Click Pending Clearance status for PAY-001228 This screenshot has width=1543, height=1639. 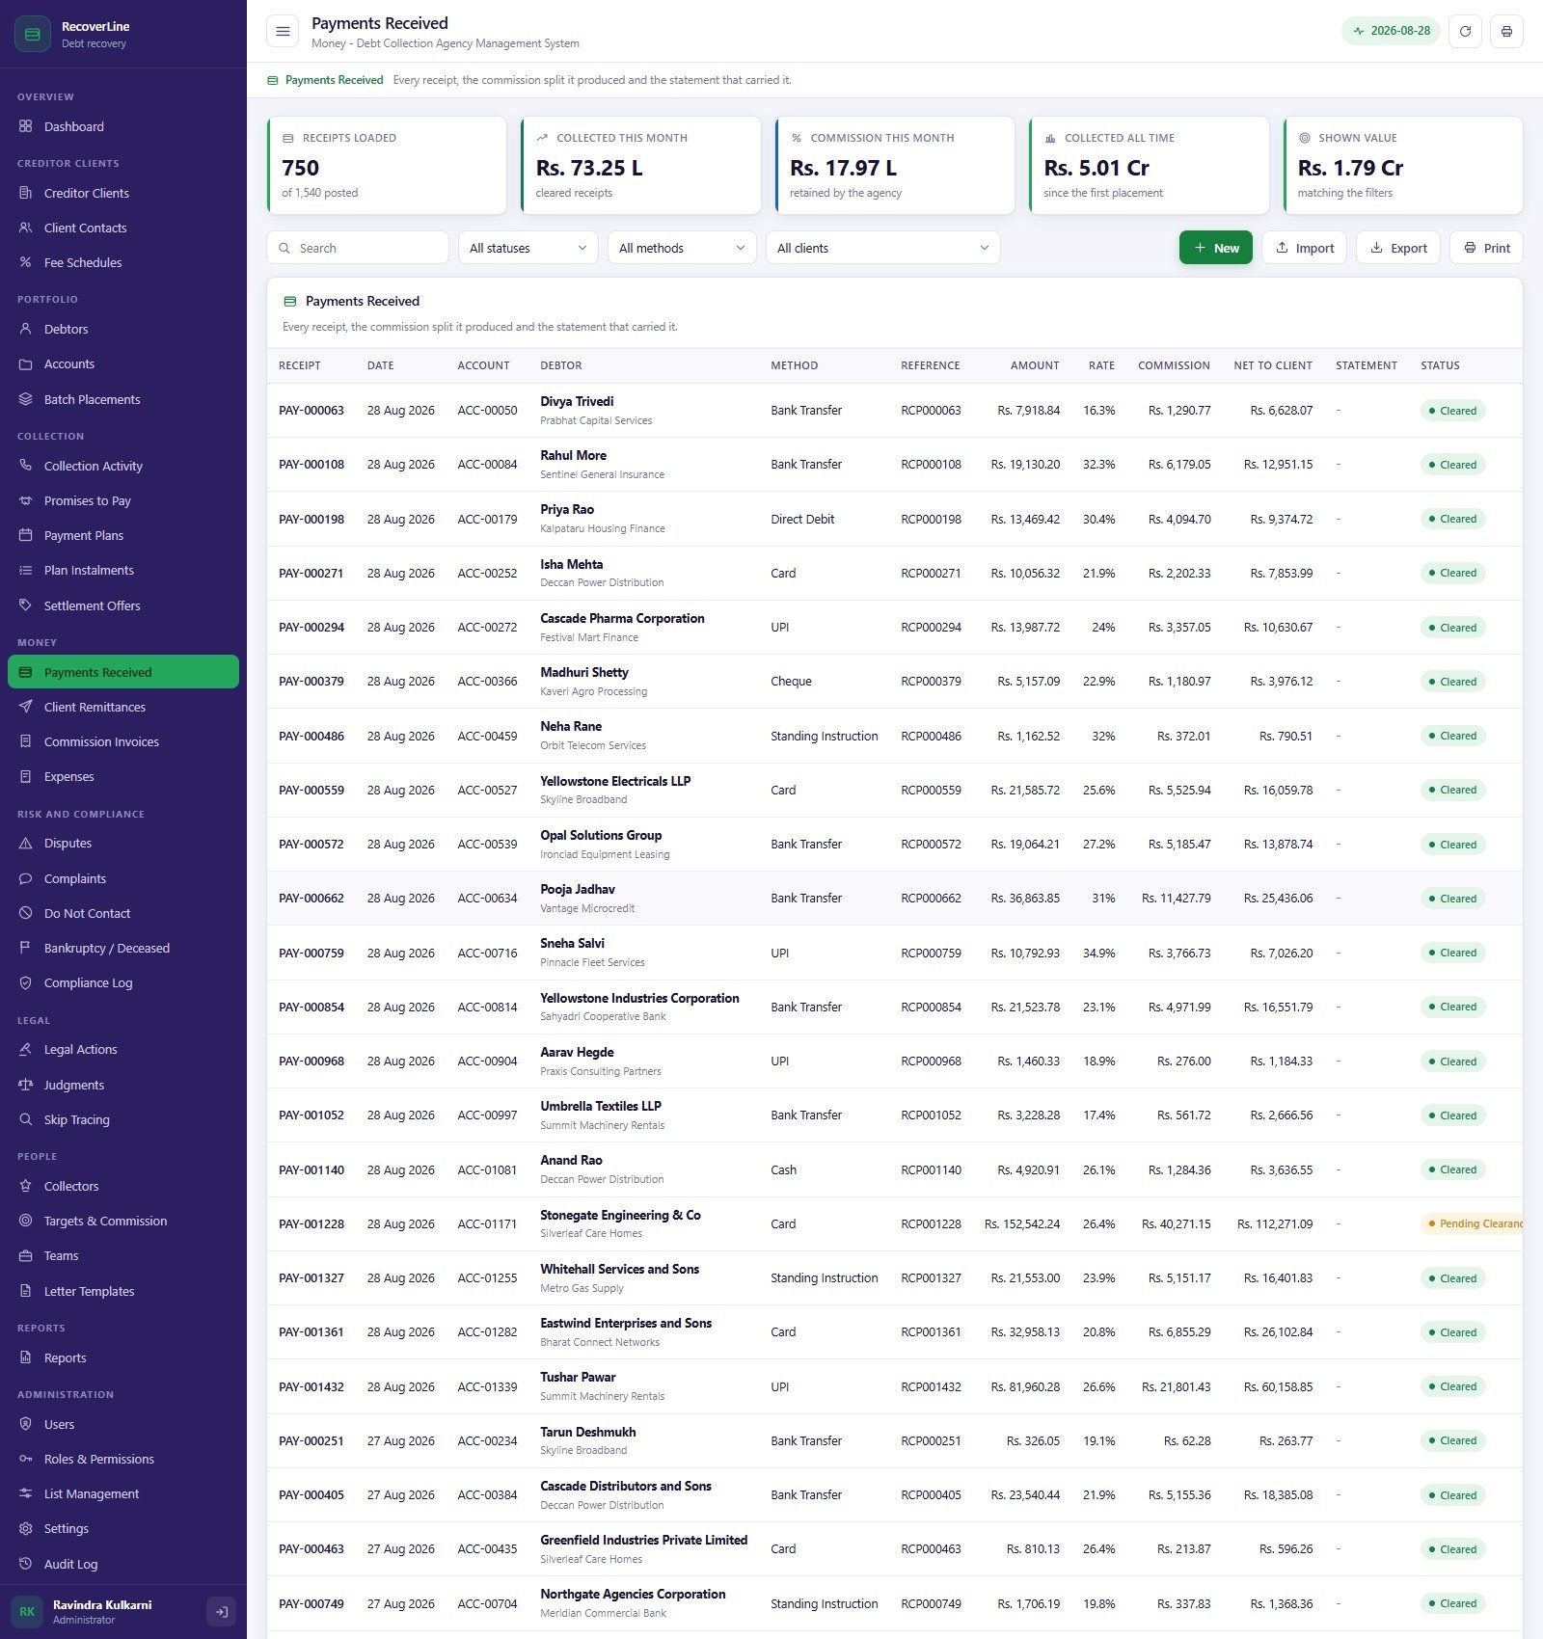point(1472,1223)
